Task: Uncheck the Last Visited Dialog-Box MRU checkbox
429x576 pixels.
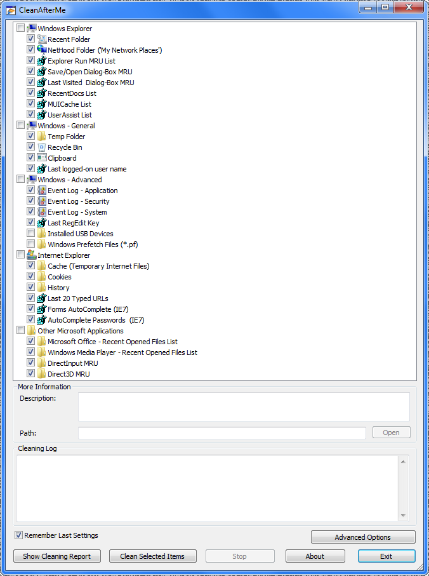Action: 31,82
